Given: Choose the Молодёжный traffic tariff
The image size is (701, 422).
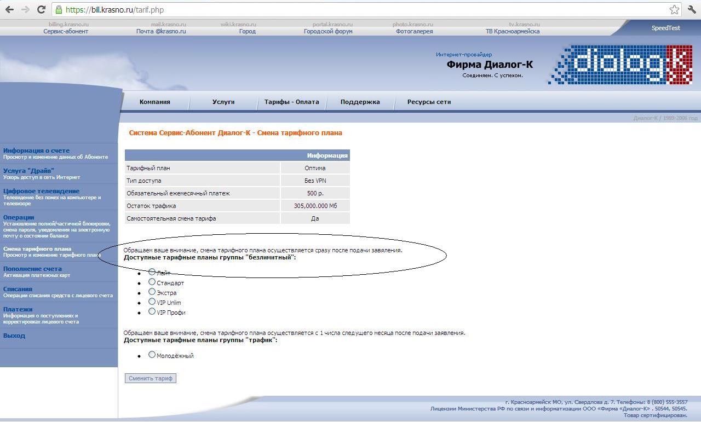Looking at the screenshot, I should [152, 355].
